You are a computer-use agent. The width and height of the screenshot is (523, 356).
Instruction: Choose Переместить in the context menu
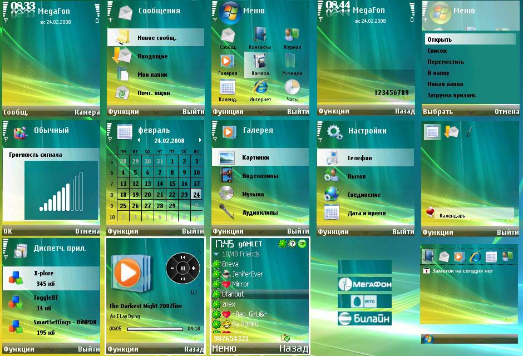click(446, 62)
